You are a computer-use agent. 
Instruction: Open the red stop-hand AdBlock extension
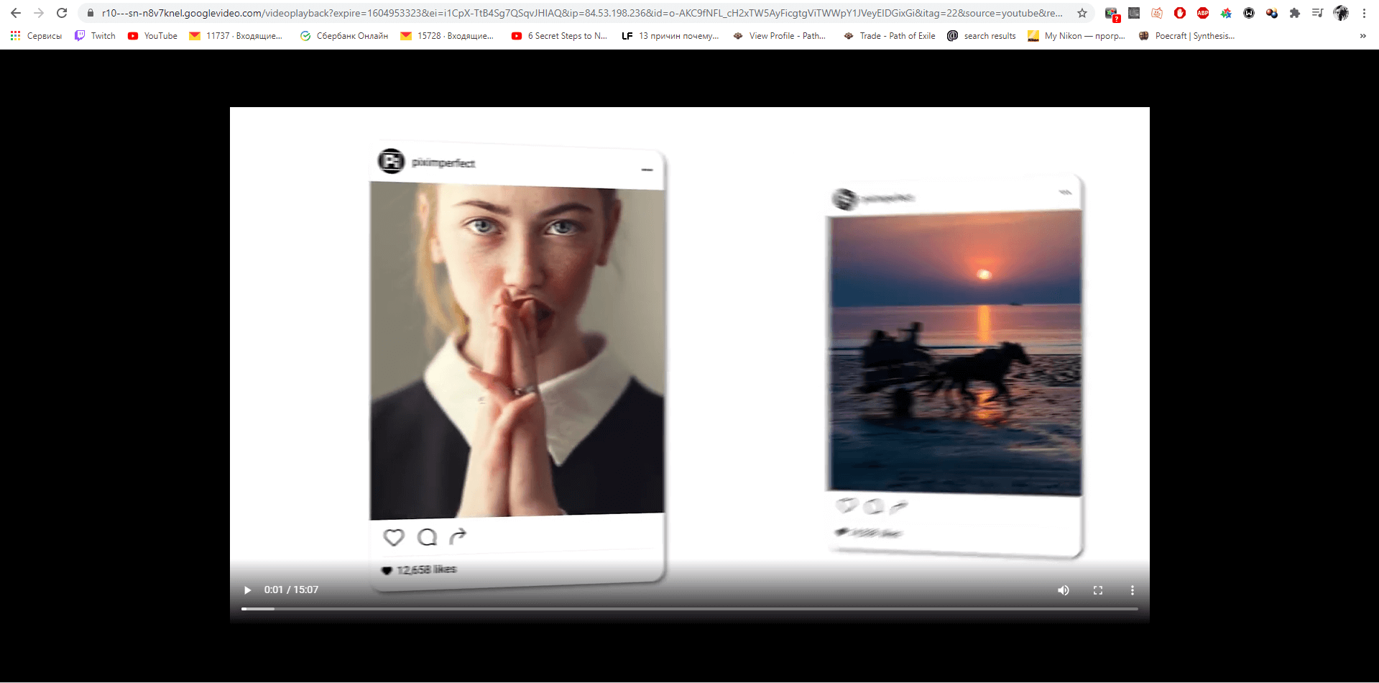pyautogui.click(x=1180, y=13)
